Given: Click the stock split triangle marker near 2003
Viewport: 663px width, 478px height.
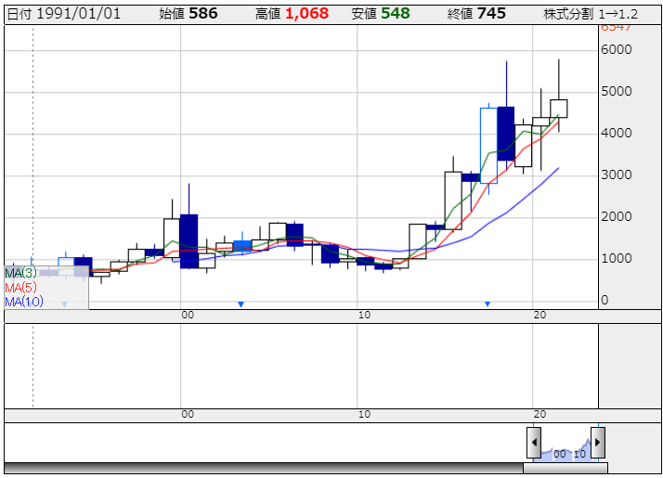Looking at the screenshot, I should point(241,304).
